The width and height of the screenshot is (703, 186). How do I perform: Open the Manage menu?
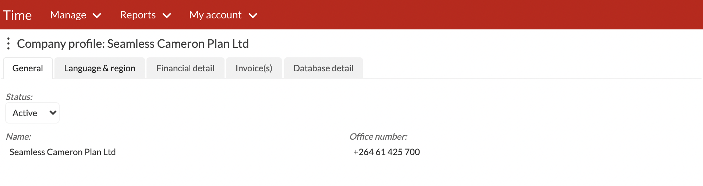(76, 15)
